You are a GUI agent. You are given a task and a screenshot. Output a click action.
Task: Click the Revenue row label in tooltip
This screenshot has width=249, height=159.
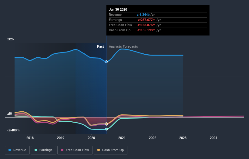tap(115, 15)
